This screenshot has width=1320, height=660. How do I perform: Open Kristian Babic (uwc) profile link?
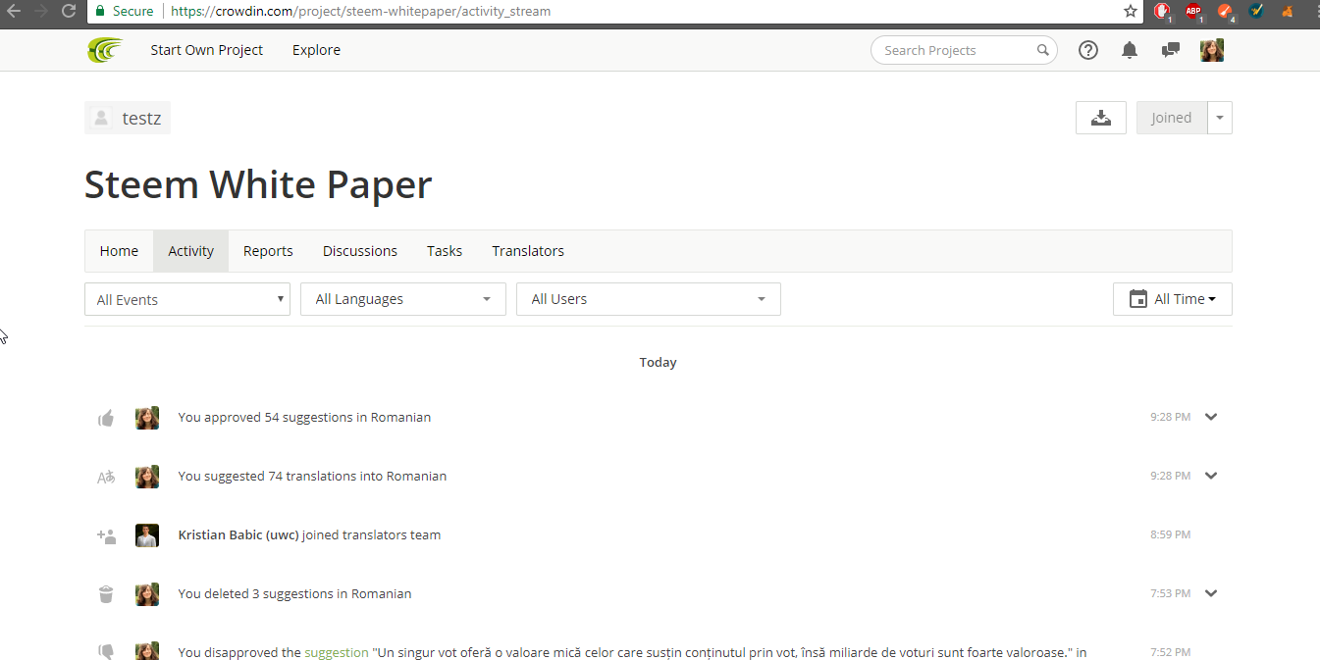click(x=238, y=535)
